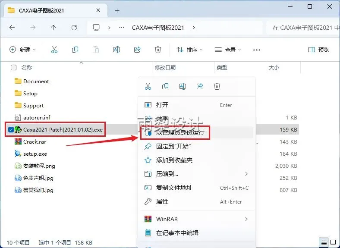Select 以管理员身份运行 in the context menu

tap(197, 132)
